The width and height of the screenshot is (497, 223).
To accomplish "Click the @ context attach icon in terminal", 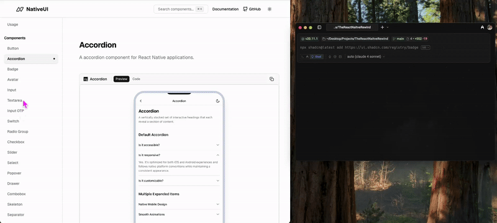I will [335, 56].
